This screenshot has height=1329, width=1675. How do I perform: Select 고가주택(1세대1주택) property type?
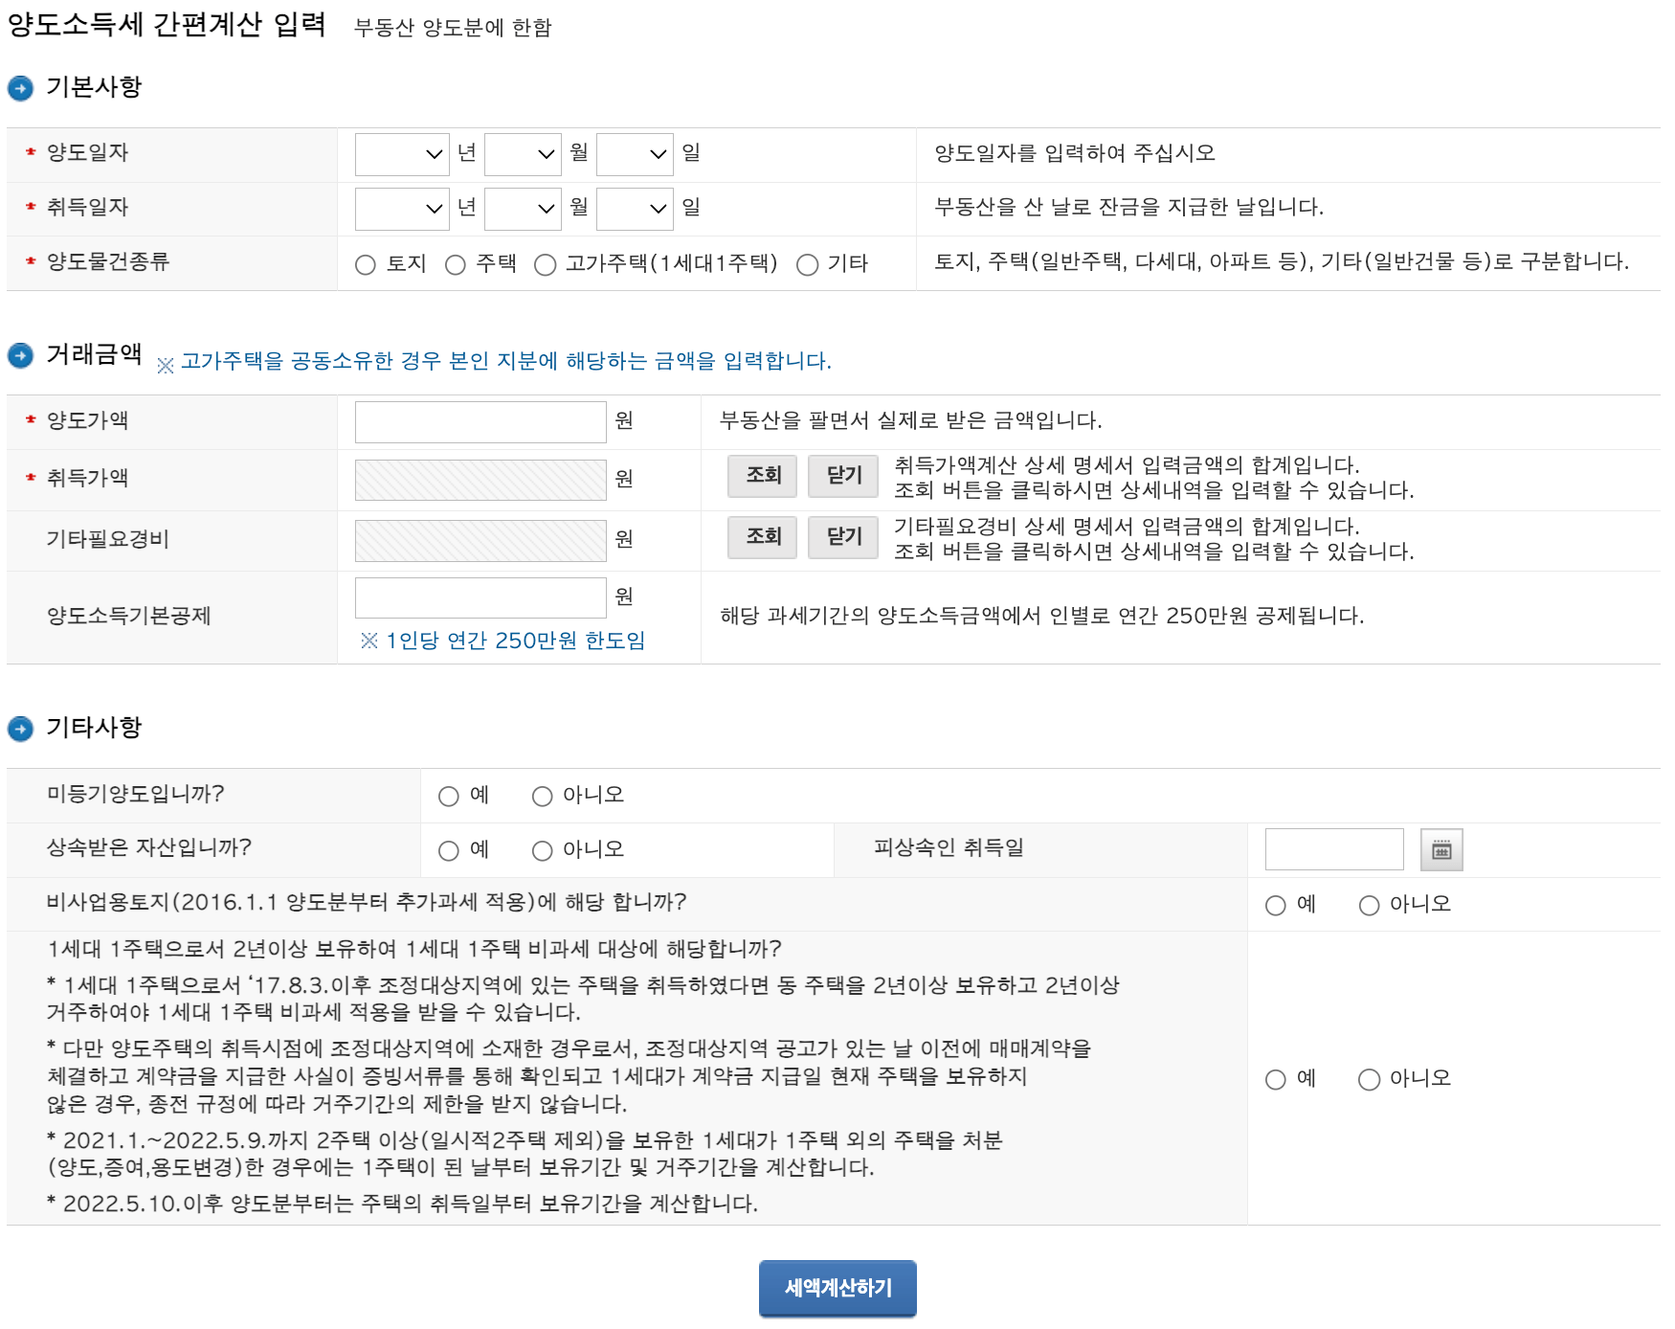point(546,265)
